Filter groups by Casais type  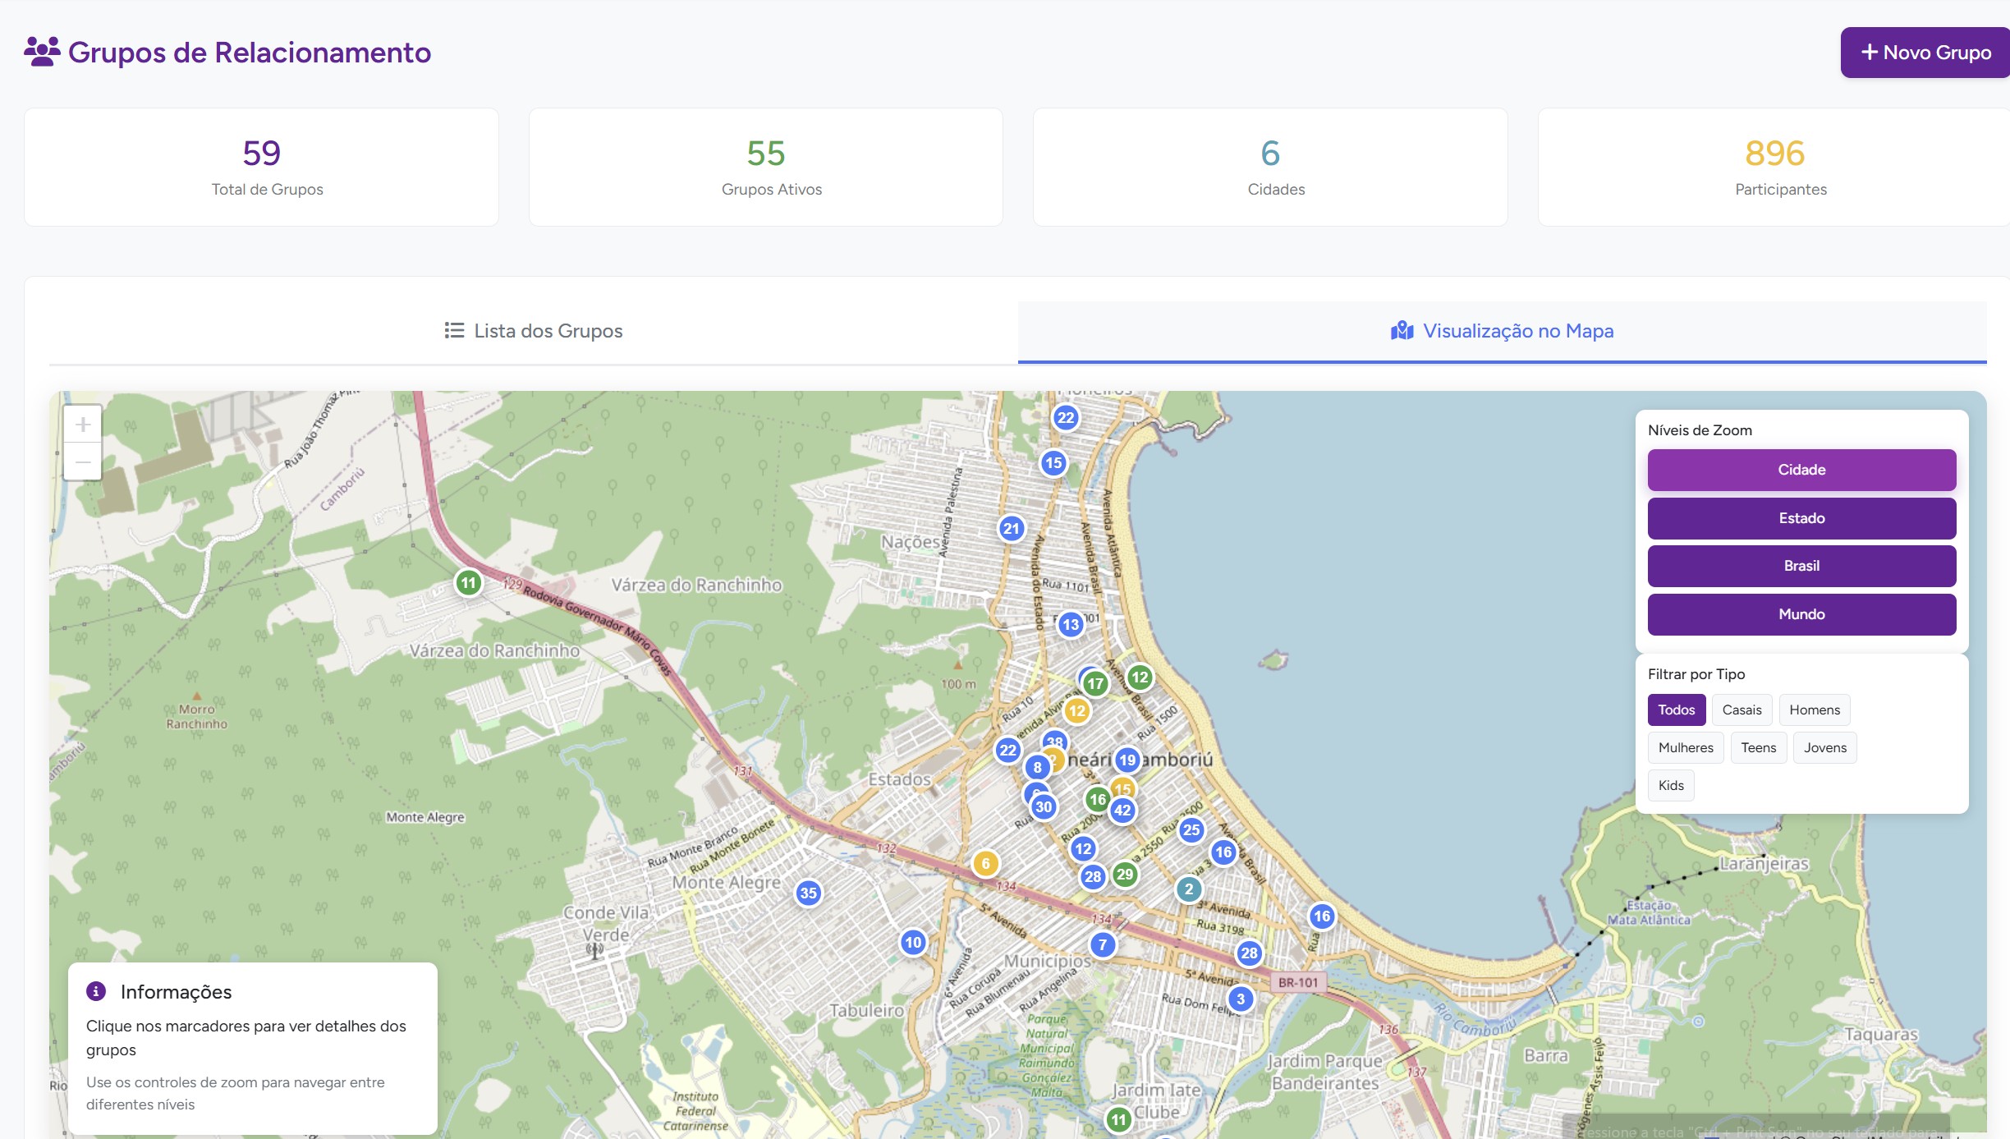coord(1742,710)
